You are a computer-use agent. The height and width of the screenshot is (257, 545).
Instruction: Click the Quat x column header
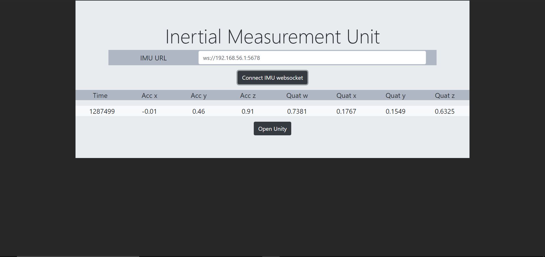[x=346, y=96]
